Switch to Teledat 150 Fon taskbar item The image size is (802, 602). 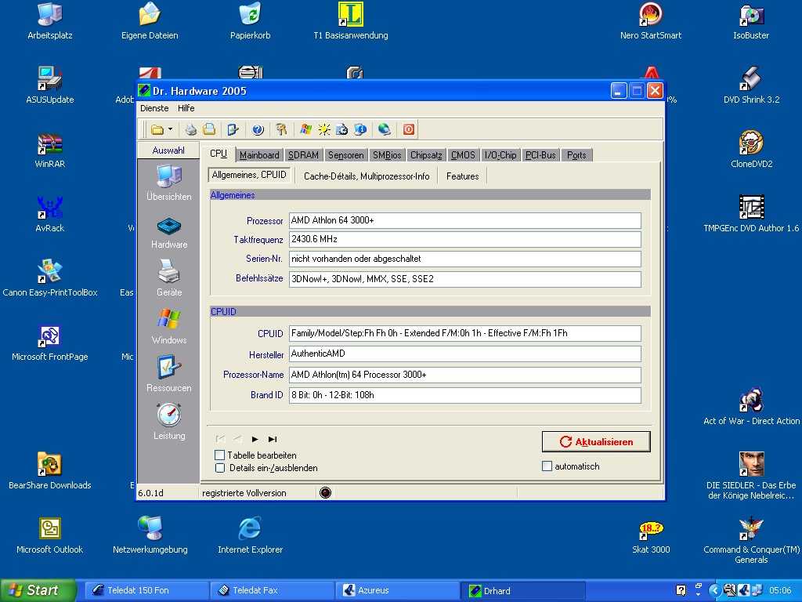click(x=146, y=590)
